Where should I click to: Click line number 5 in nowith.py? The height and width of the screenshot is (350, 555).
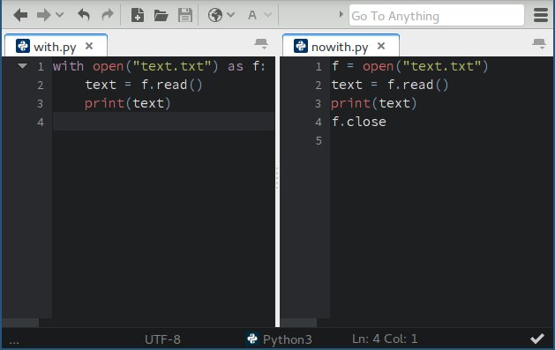tap(319, 141)
